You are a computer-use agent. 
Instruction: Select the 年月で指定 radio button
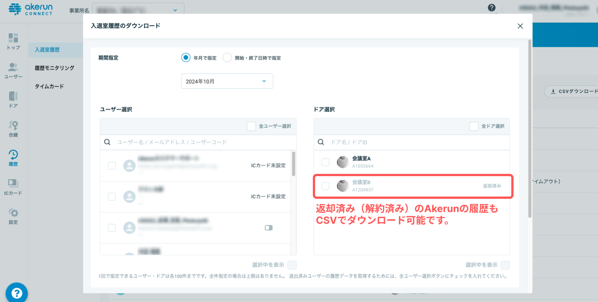point(186,57)
